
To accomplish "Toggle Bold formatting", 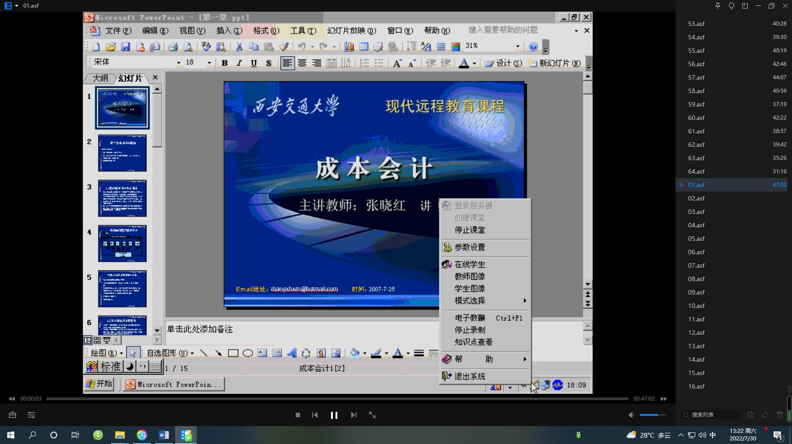I will 224,63.
